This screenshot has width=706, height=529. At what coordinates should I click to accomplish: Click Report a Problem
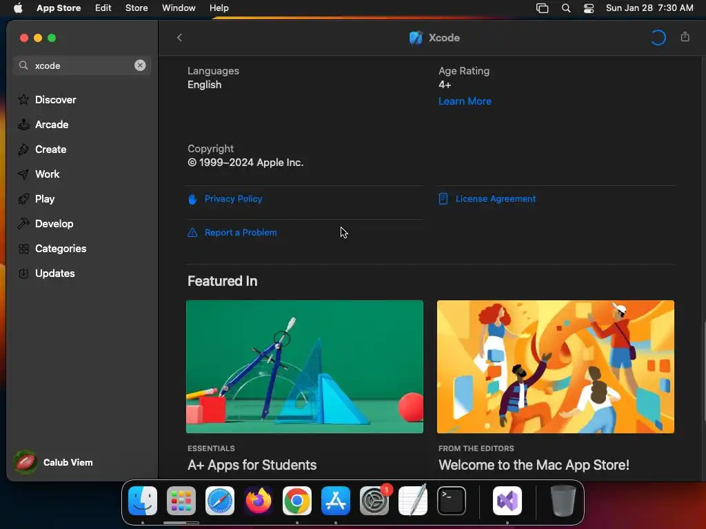tap(241, 233)
